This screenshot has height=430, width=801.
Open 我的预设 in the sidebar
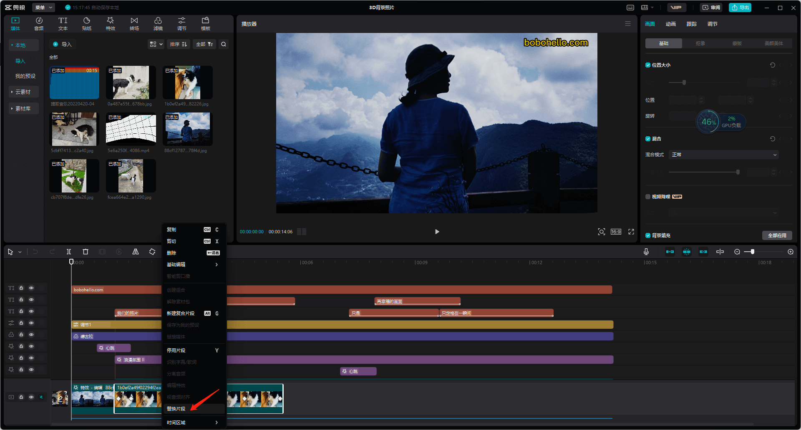pos(25,76)
